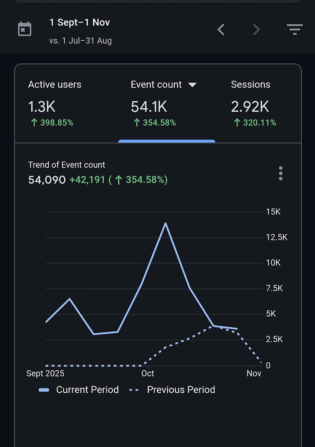The width and height of the screenshot is (315, 447).
Task: Select the Sessions metric tab
Action: (x=257, y=104)
